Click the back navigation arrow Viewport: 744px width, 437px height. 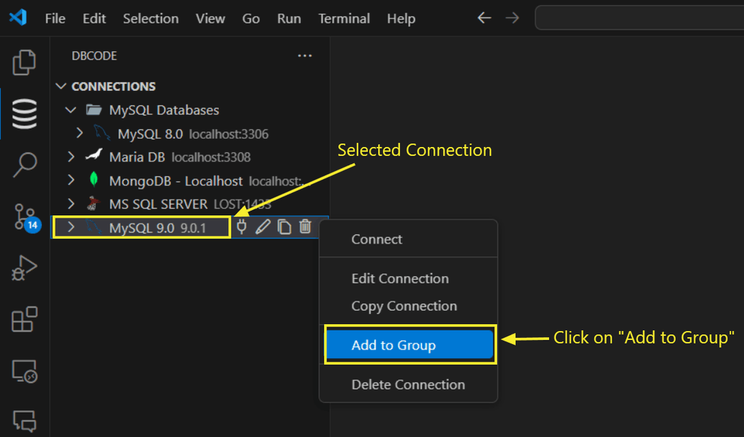pyautogui.click(x=484, y=18)
